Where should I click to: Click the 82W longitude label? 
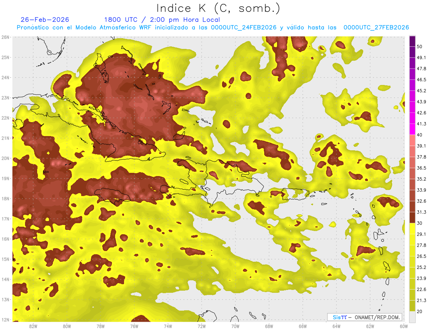(33, 326)
